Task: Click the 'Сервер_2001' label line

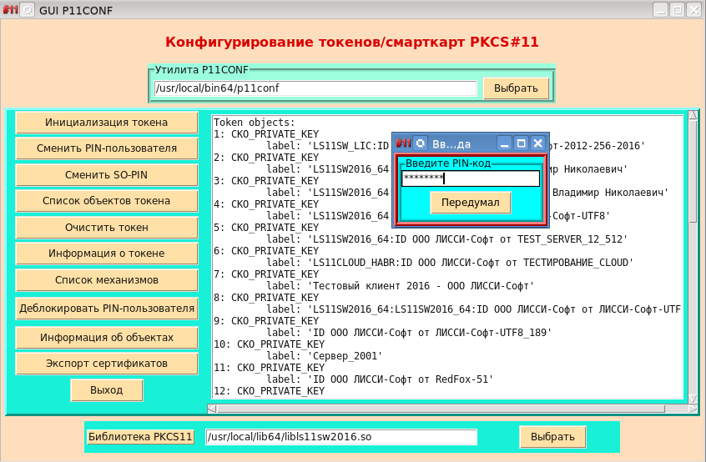Action: coord(324,356)
